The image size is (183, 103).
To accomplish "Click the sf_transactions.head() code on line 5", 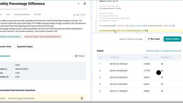I will pos(110,8).
